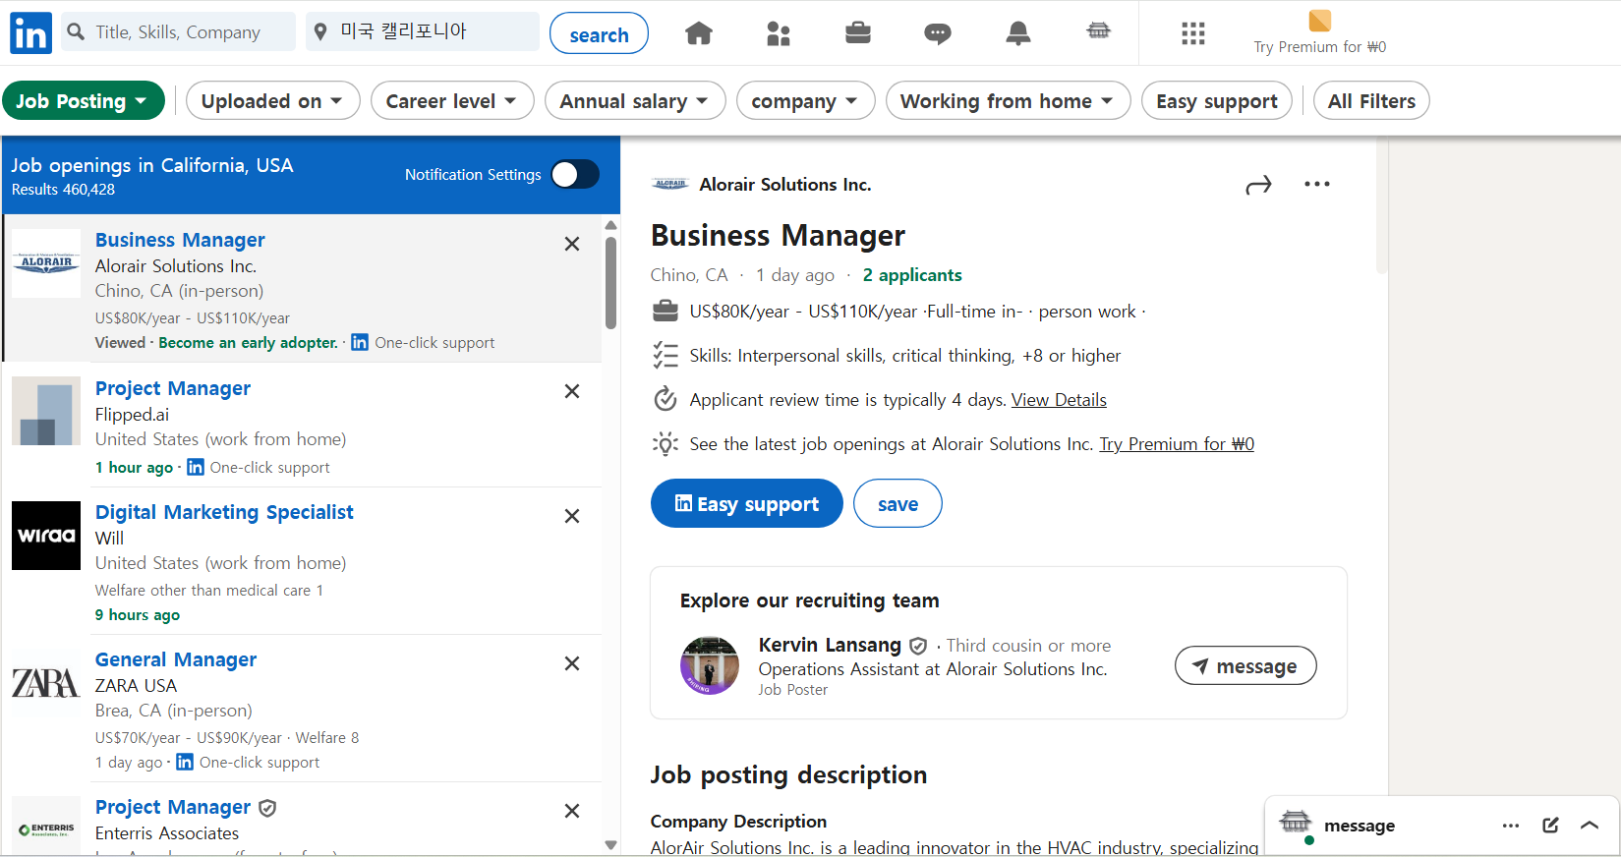Open Digital Marketing Specialist title
The height and width of the screenshot is (857, 1621).
tap(224, 512)
